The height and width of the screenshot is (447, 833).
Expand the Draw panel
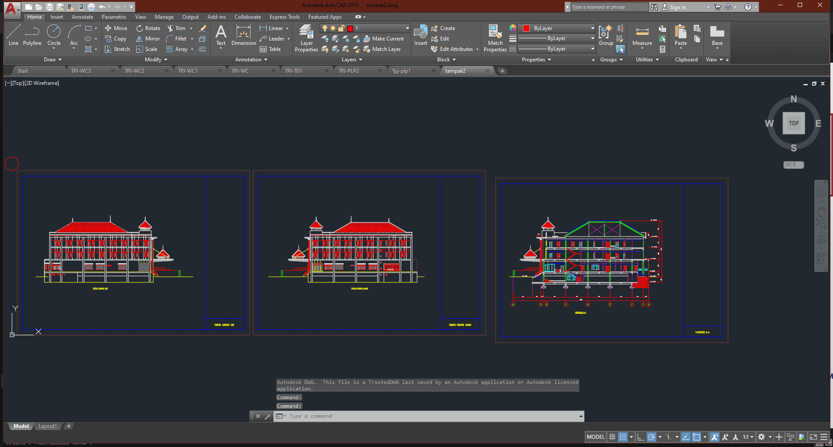(53, 60)
